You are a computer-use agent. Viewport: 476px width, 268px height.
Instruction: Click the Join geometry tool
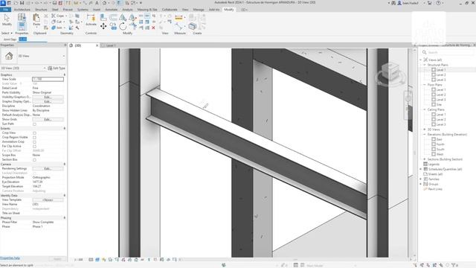(x=57, y=28)
